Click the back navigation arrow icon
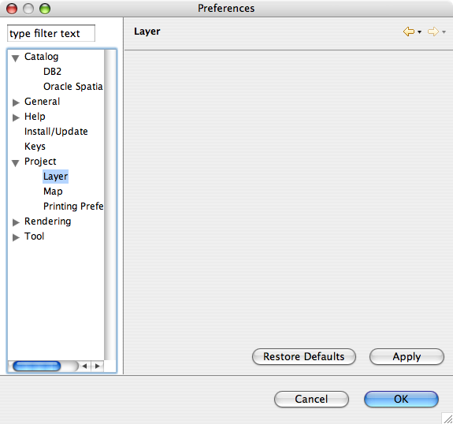Image resolution: width=453 pixels, height=424 pixels. click(409, 32)
